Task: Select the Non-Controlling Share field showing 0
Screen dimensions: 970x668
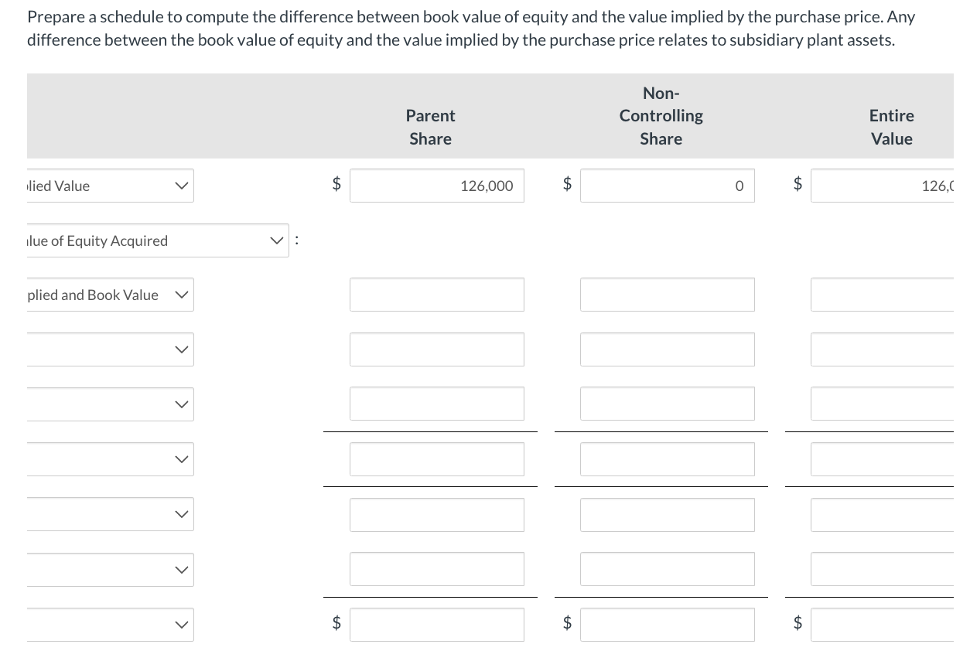Action: [668, 186]
